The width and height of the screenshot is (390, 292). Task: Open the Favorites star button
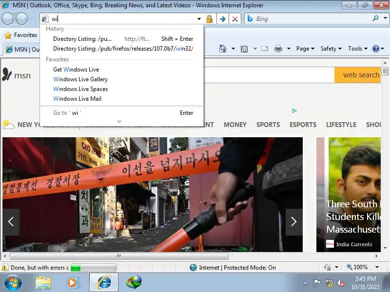tap(20, 35)
